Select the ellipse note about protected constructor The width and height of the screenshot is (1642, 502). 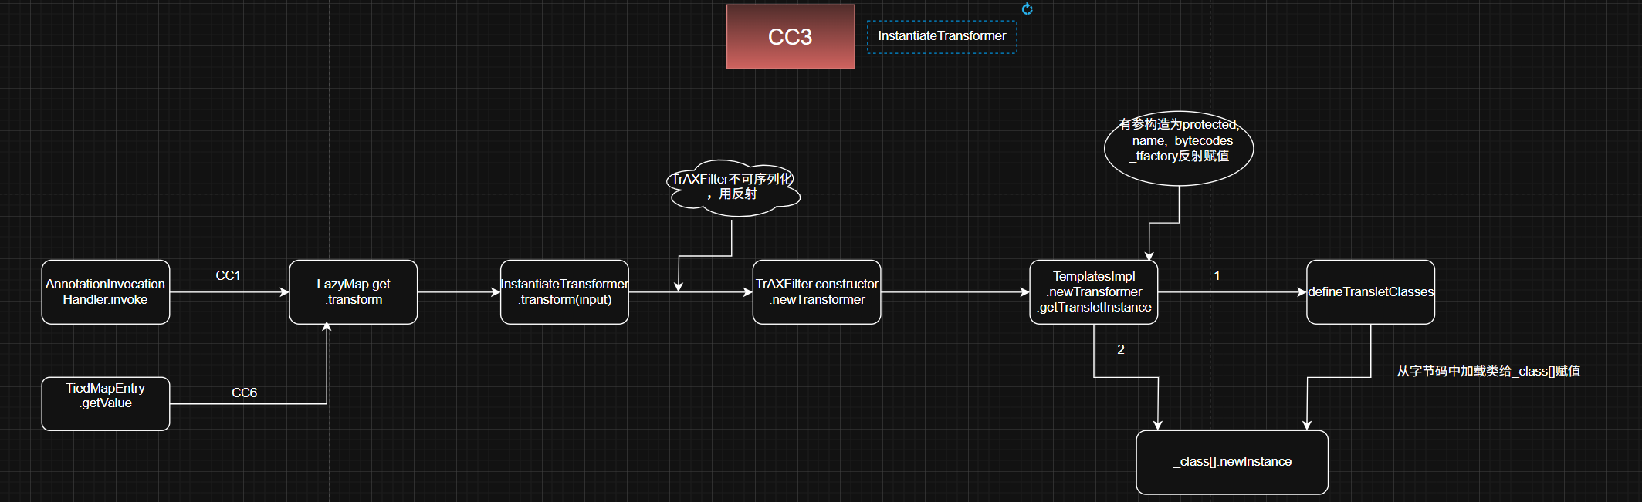pyautogui.click(x=1178, y=147)
